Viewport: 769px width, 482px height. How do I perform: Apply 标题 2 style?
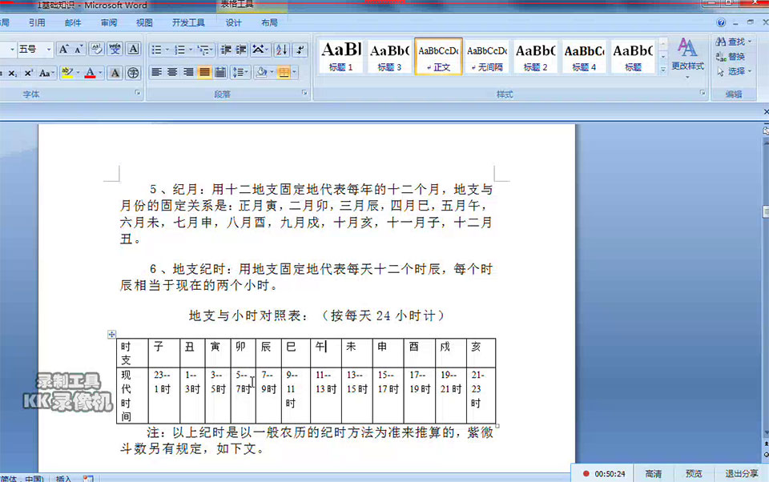[x=536, y=56]
